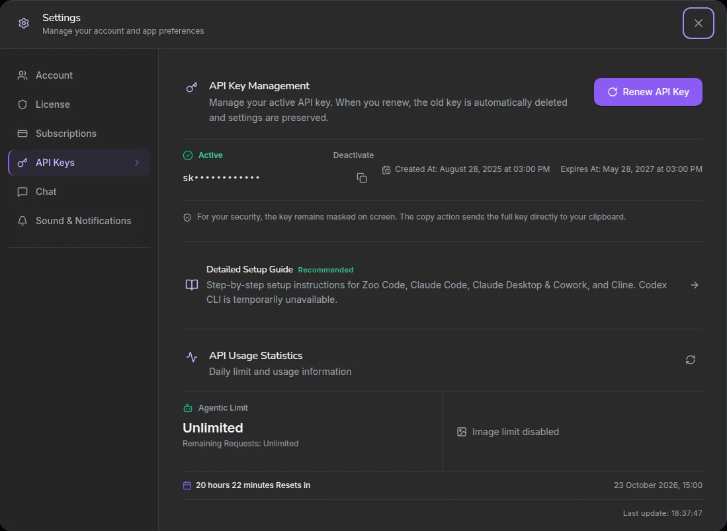Click the green Recommended badge
The image size is (727, 531).
[325, 270]
